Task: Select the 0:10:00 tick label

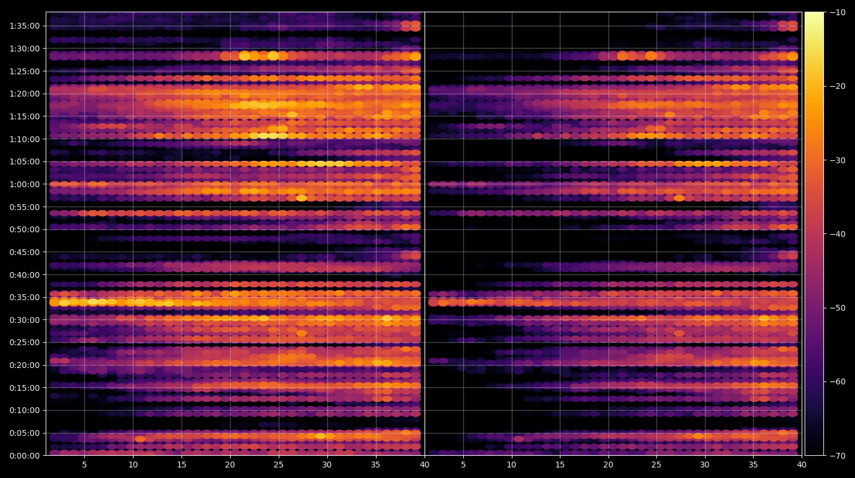Action: coord(25,410)
